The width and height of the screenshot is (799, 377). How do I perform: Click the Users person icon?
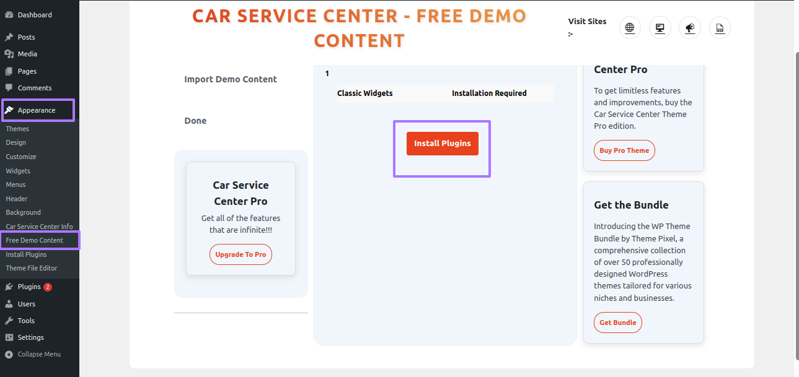pyautogui.click(x=9, y=304)
